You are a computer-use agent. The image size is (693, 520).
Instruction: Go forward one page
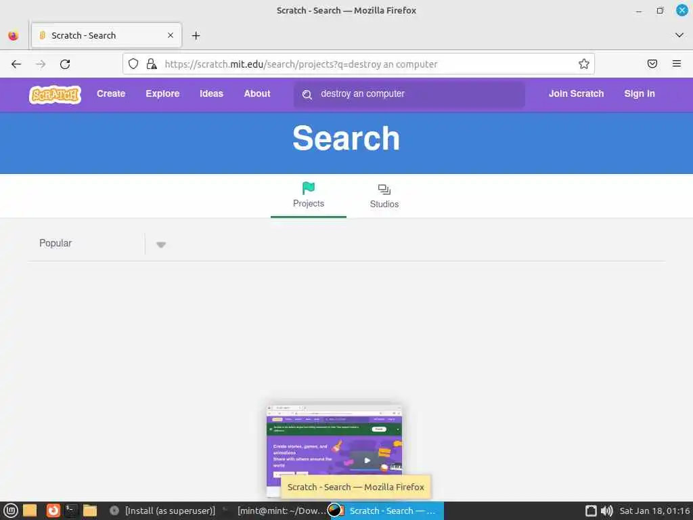[41, 64]
